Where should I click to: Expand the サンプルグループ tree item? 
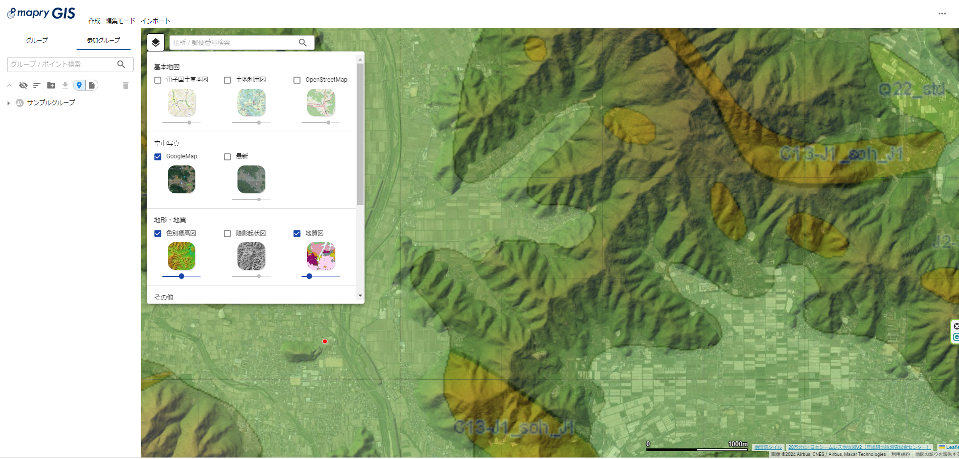coord(8,102)
